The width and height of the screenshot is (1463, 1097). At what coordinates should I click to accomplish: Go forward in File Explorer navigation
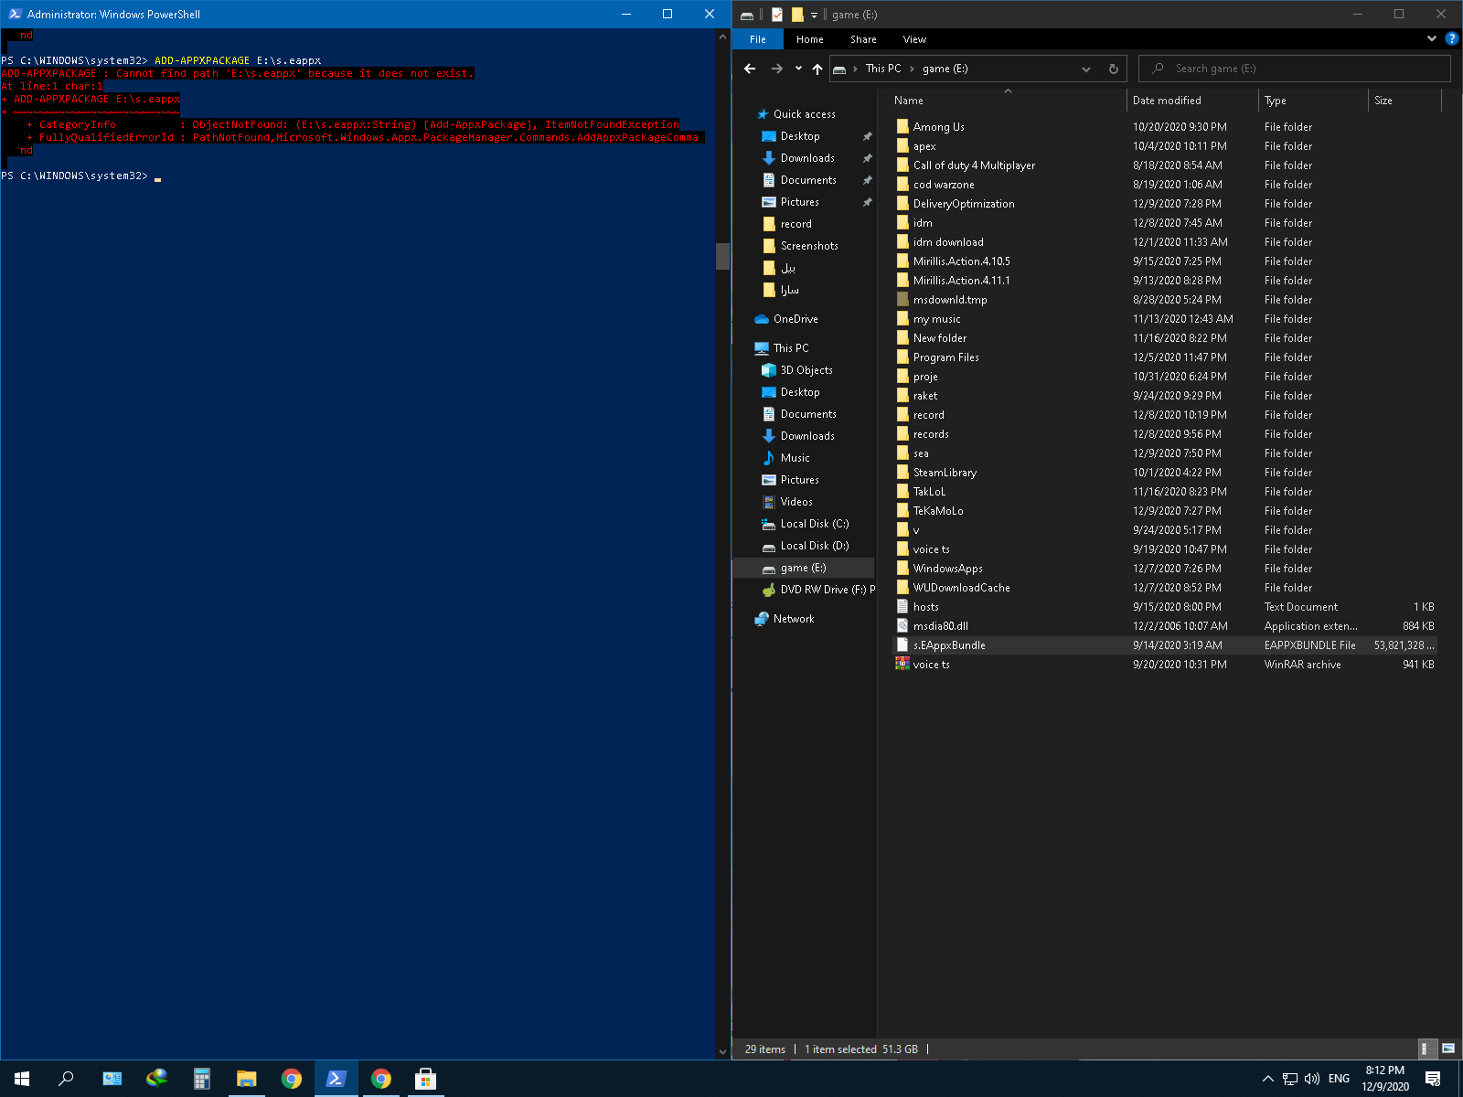[x=776, y=69]
